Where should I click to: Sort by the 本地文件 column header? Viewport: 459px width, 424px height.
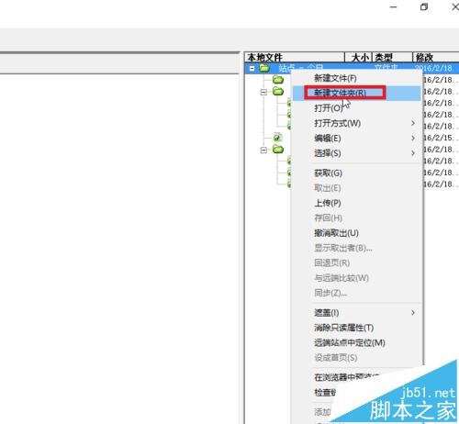(x=295, y=57)
